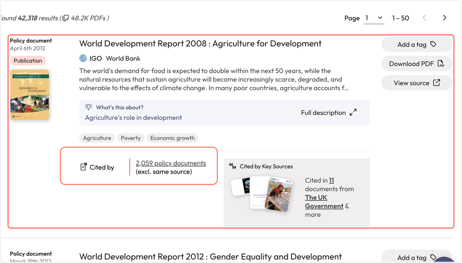Filter by the Poverty tag
Image resolution: width=462 pixels, height=263 pixels.
131,138
